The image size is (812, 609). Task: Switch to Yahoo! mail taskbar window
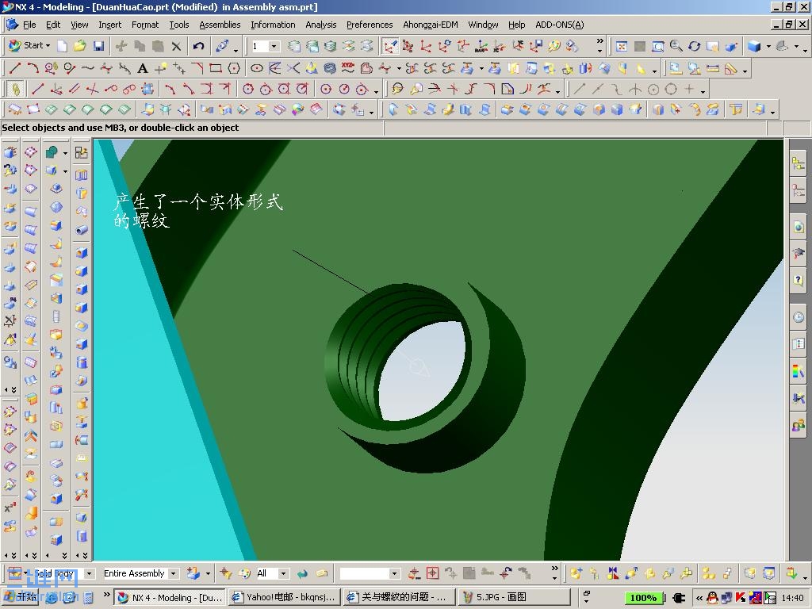tap(284, 597)
